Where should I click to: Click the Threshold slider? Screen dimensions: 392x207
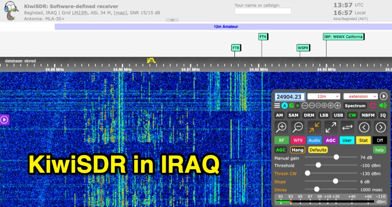(331, 165)
